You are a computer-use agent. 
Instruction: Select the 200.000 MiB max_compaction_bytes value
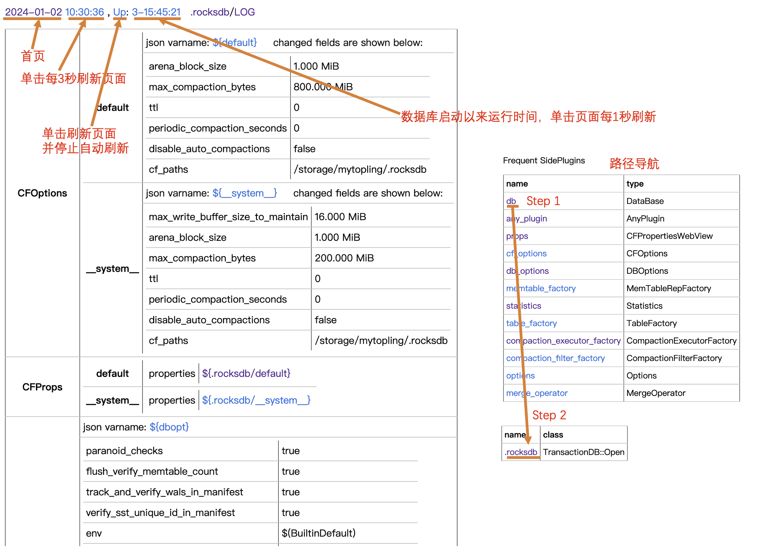[x=344, y=258]
